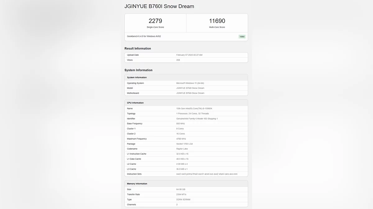This screenshot has height=209, width=373.
Task: Click the Topology label
Action: (x=131, y=113)
